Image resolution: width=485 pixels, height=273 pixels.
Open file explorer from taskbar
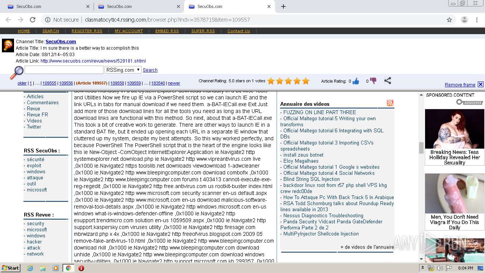click(x=43, y=268)
